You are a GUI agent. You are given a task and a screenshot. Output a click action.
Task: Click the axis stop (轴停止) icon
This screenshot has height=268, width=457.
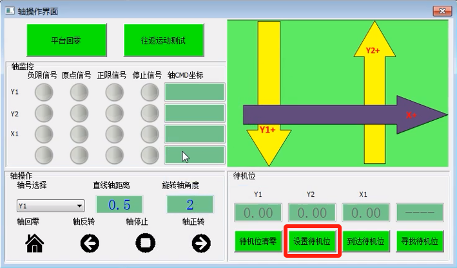click(x=146, y=242)
